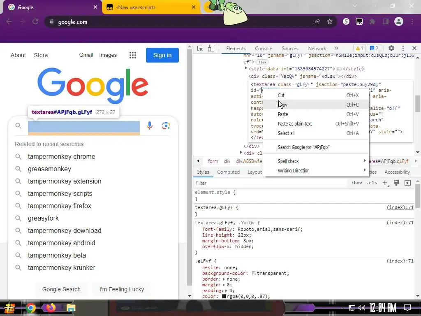Add new style rule plus icon
The width and height of the screenshot is (421, 316).
[385, 183]
